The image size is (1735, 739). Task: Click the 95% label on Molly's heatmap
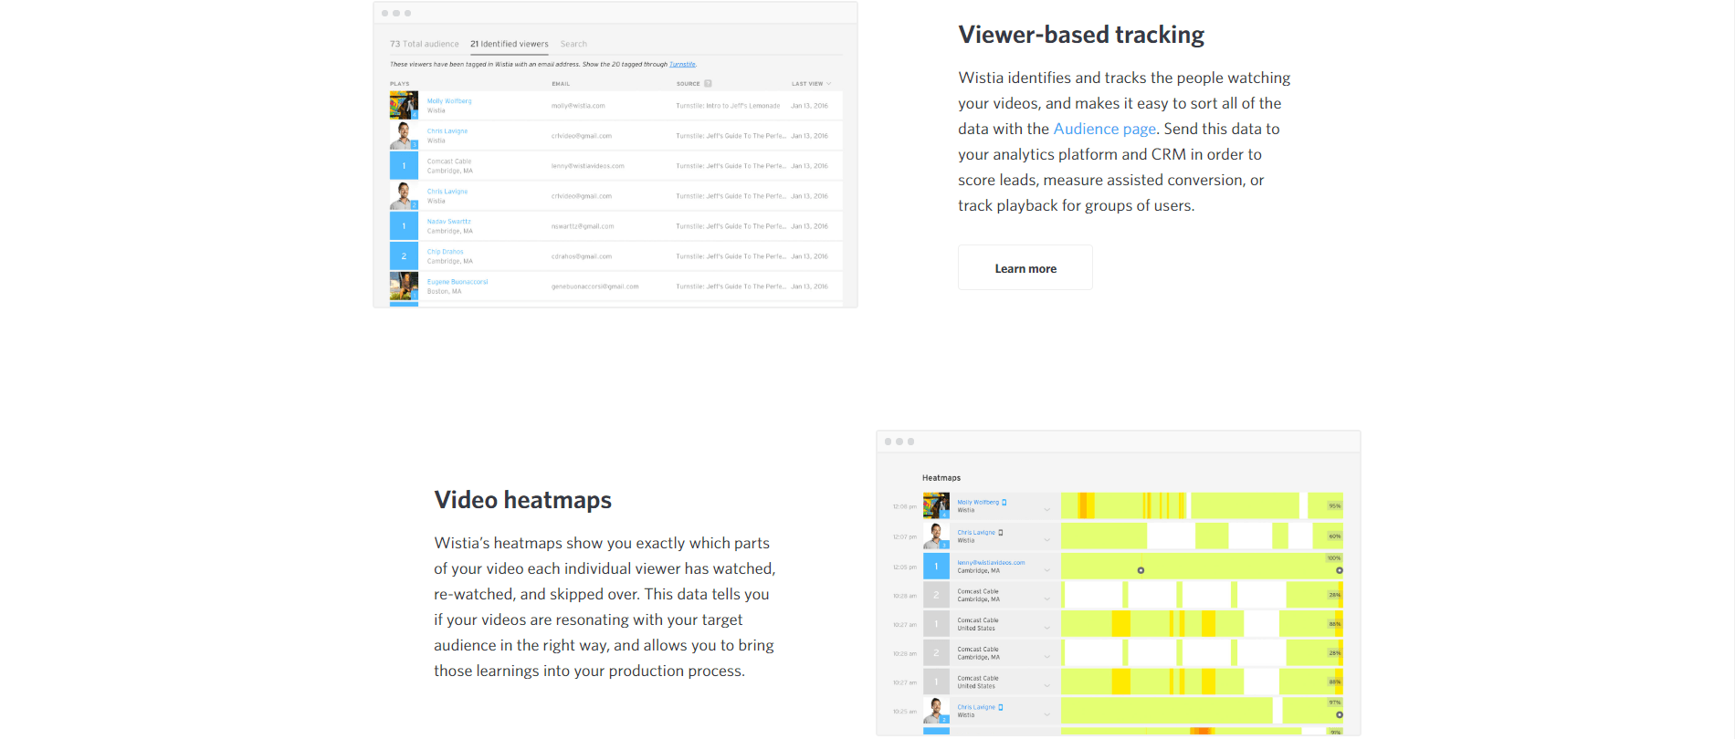1335,505
